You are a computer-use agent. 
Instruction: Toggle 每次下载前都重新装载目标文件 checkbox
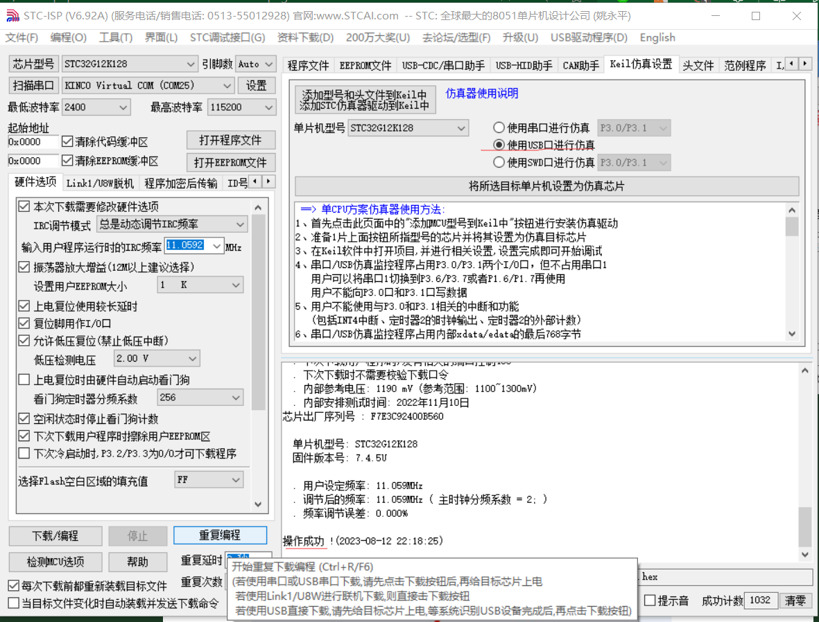14,585
